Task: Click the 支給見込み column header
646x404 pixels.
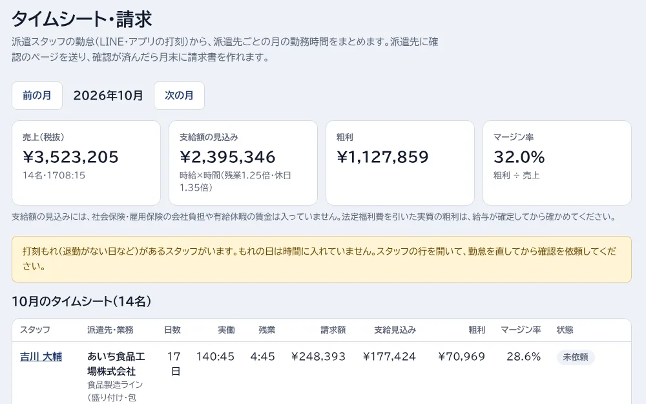Action: (x=395, y=330)
